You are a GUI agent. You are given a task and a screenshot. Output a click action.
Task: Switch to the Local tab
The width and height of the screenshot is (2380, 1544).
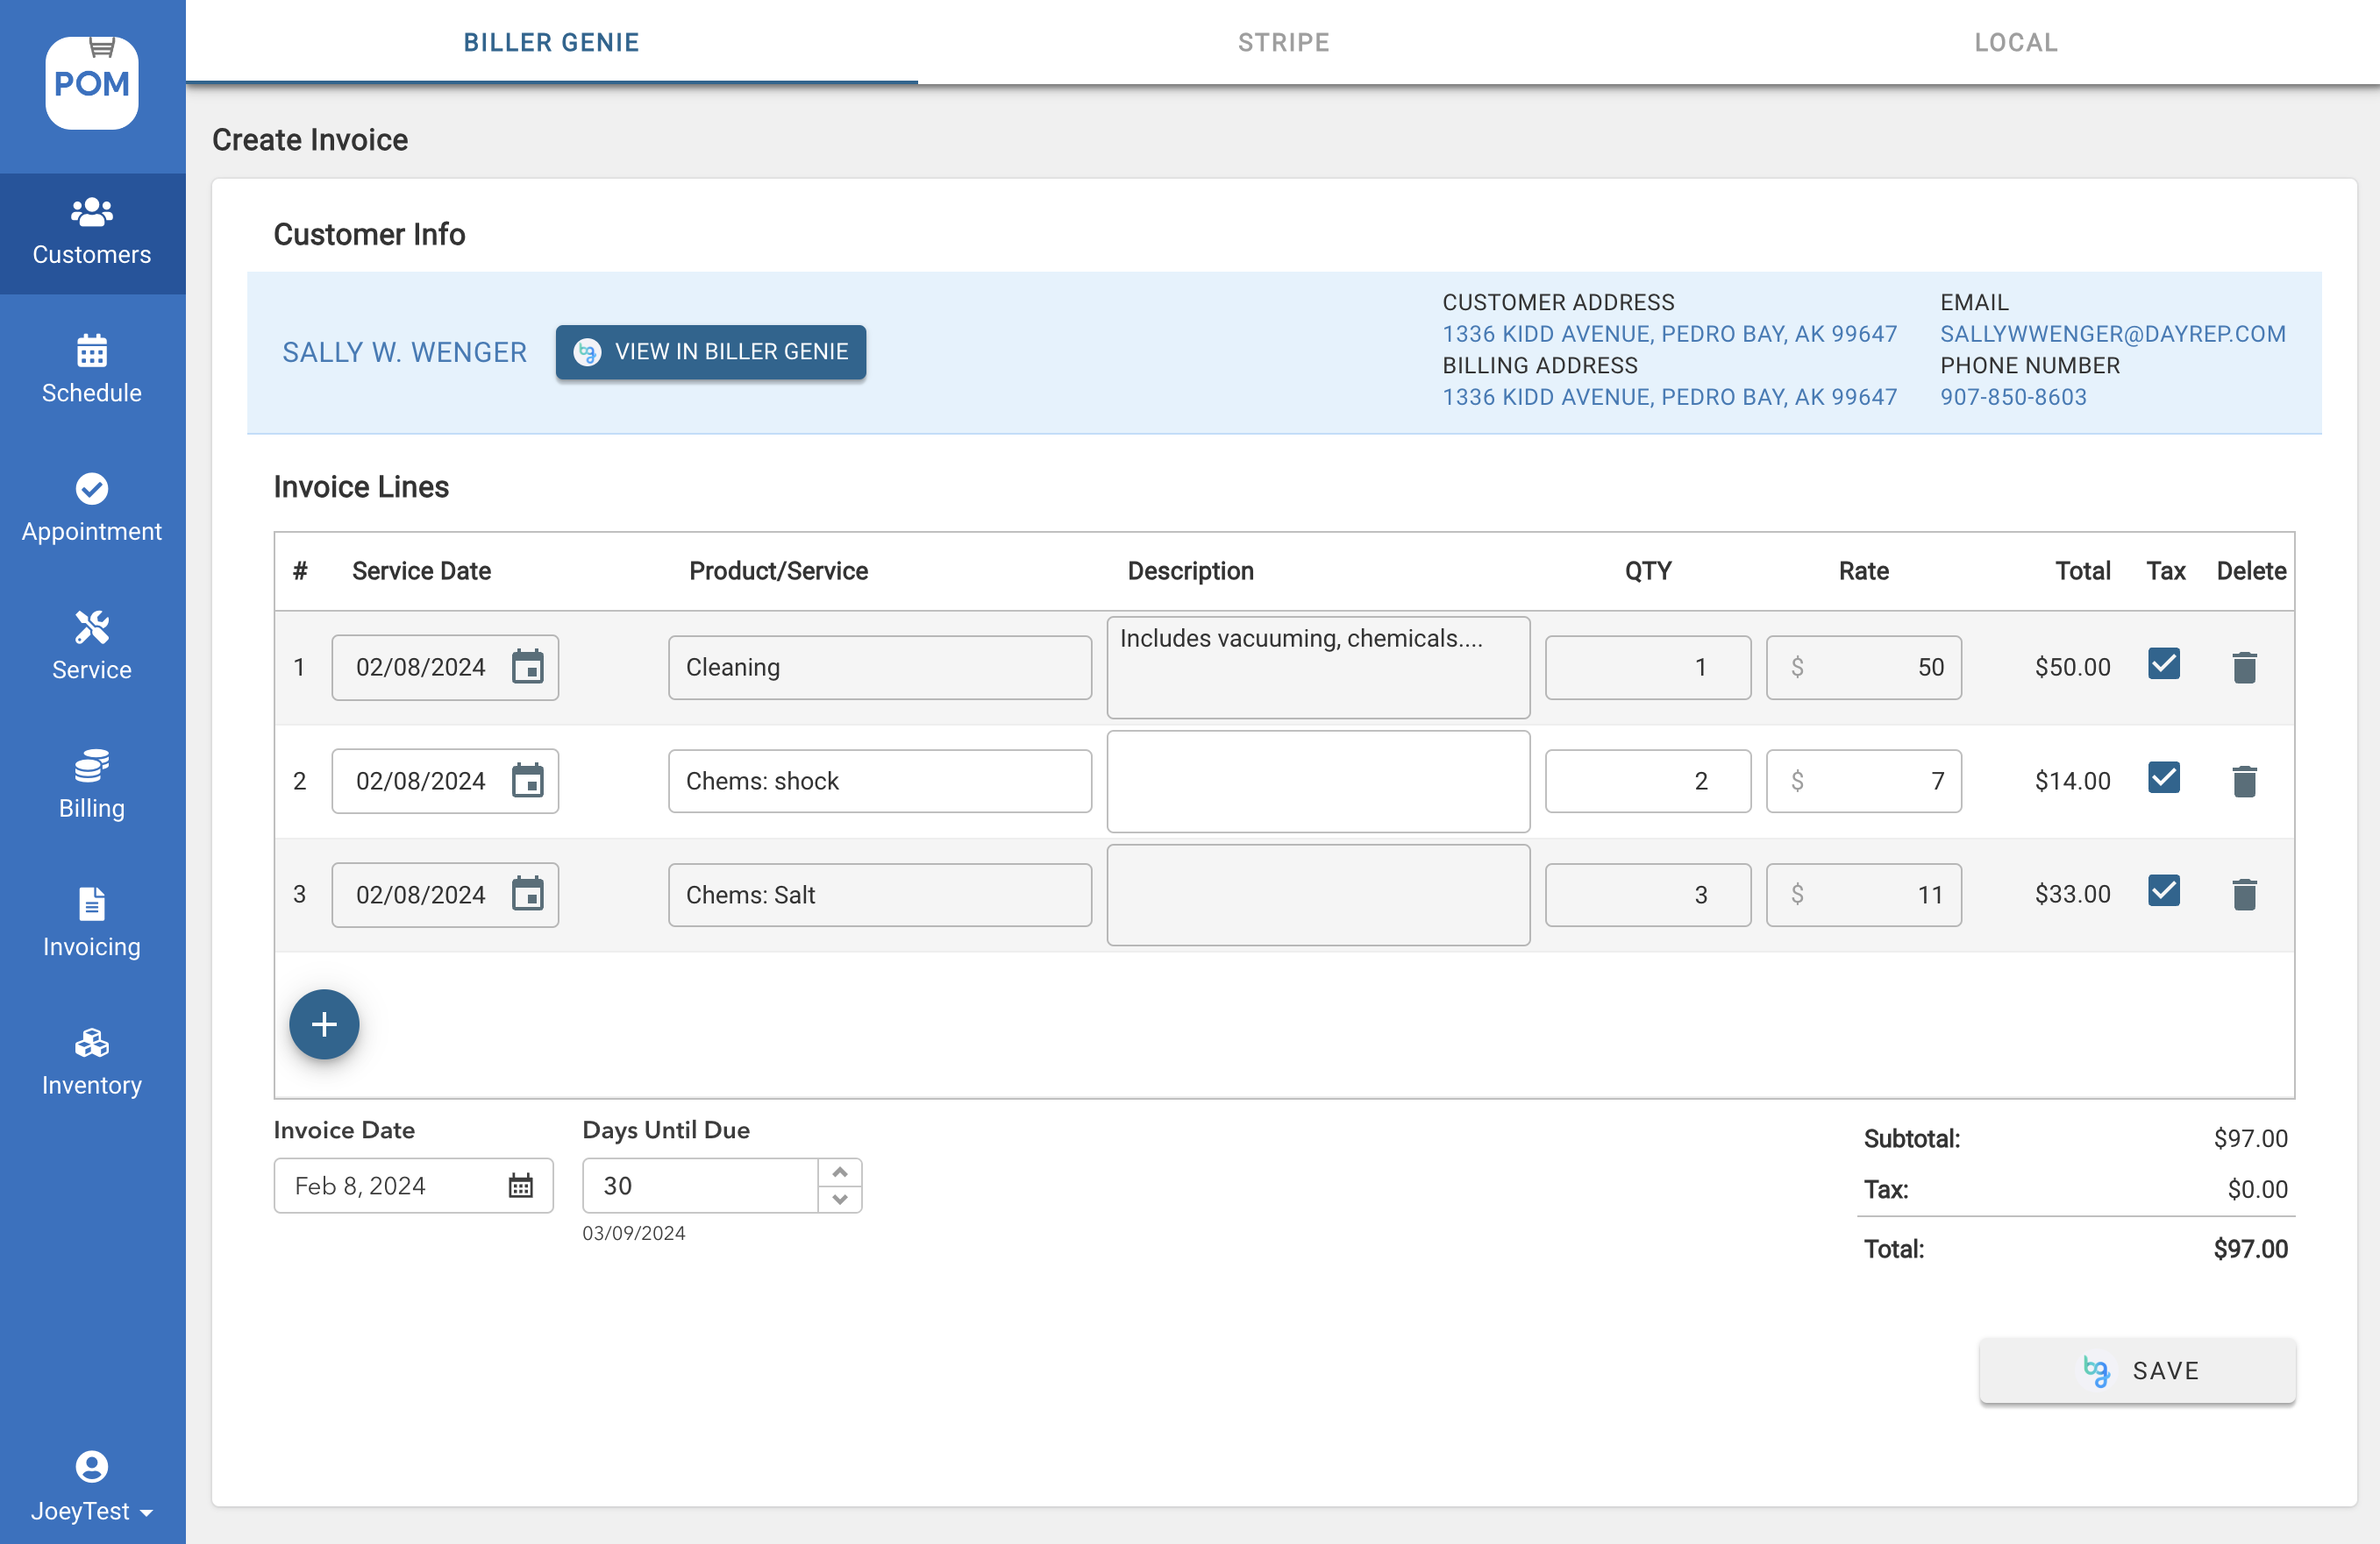point(2015,42)
